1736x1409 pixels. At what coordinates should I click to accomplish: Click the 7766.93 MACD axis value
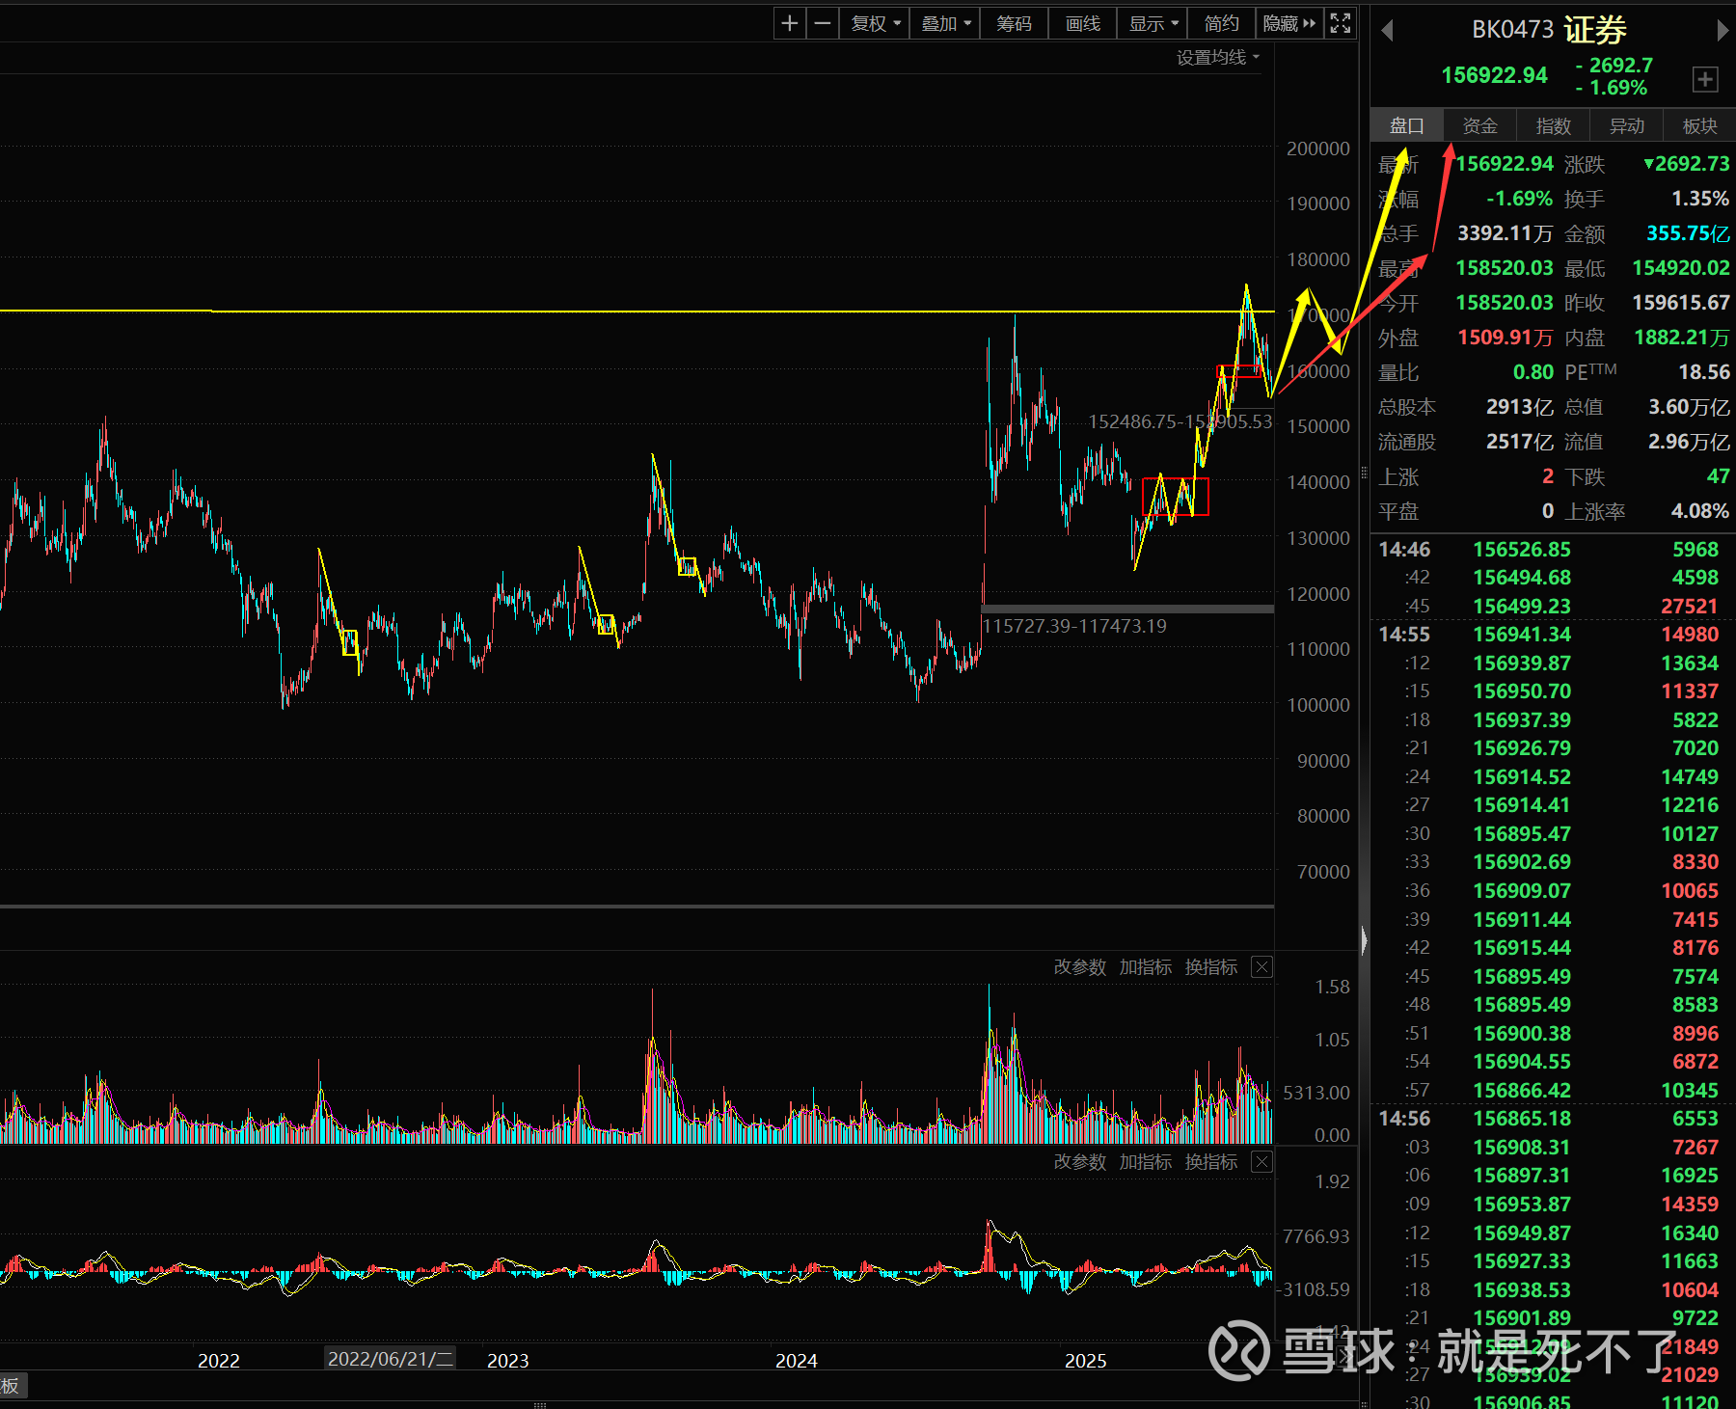(1316, 1236)
